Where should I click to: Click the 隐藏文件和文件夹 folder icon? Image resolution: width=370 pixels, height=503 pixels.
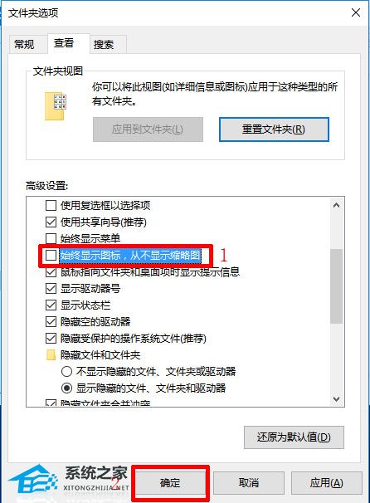coord(51,355)
